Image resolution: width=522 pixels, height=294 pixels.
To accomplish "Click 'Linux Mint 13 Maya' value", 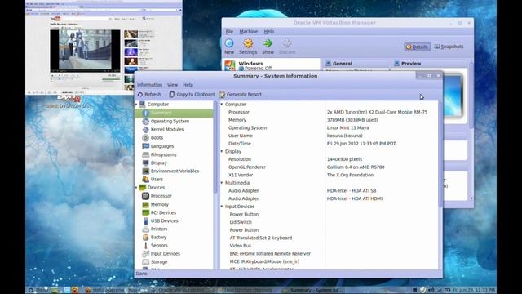I will (348, 128).
